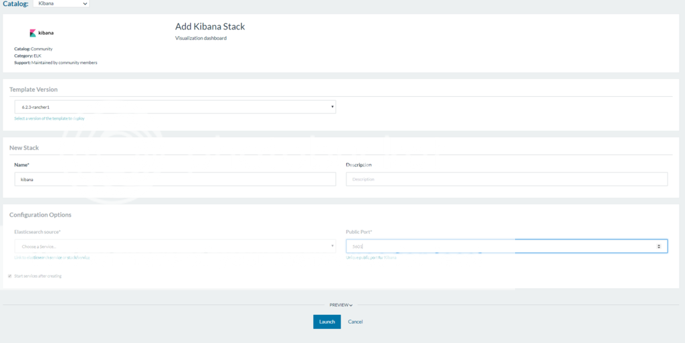Image resolution: width=685 pixels, height=343 pixels.
Task: Focus the Description input field
Action: click(507, 179)
